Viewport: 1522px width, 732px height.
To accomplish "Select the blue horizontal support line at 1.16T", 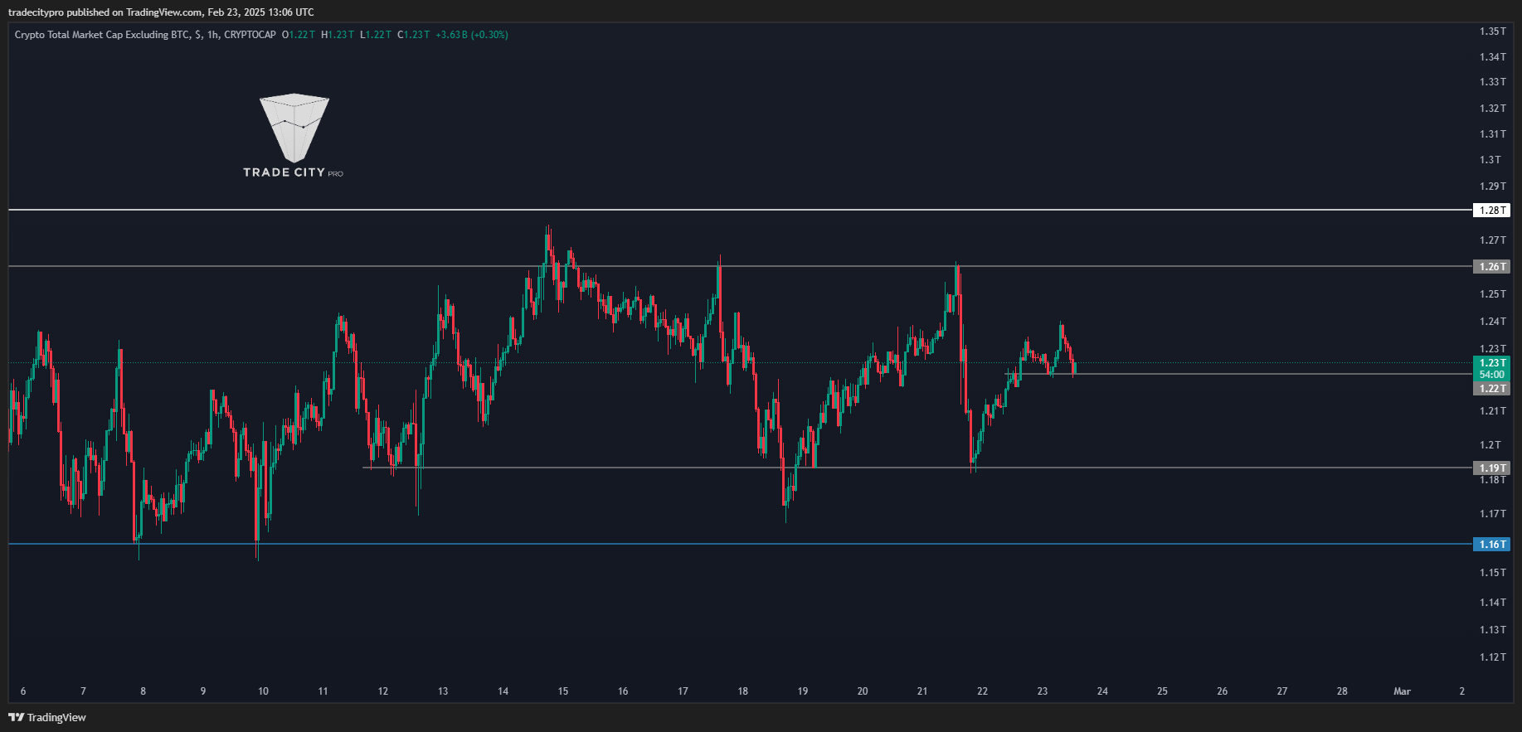I will tap(740, 544).
